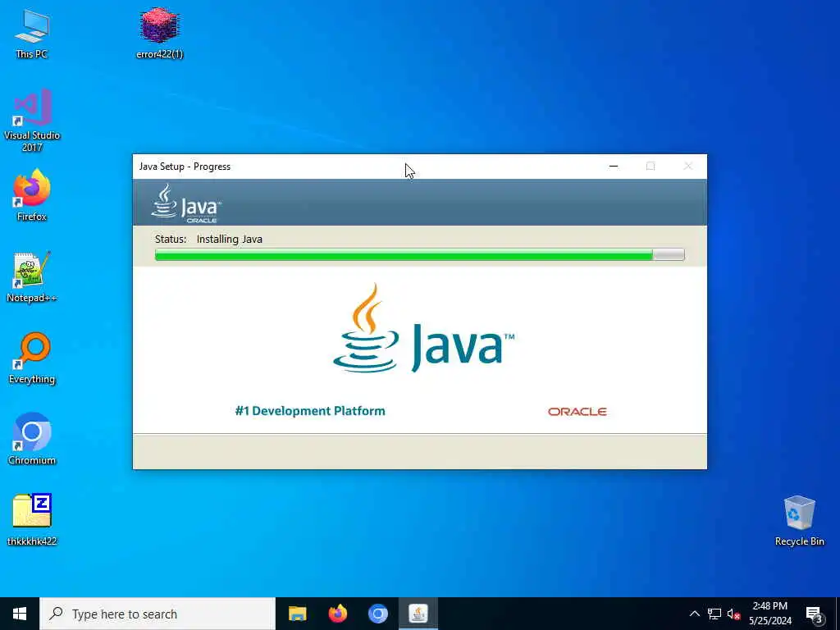Click the Java Oracle logo in header
Screen dimensions: 840x630
[x=185, y=203]
